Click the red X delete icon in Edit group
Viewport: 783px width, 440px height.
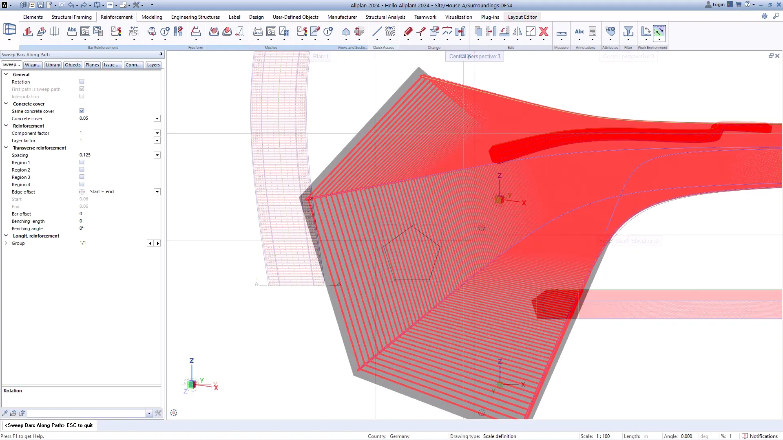[544, 31]
